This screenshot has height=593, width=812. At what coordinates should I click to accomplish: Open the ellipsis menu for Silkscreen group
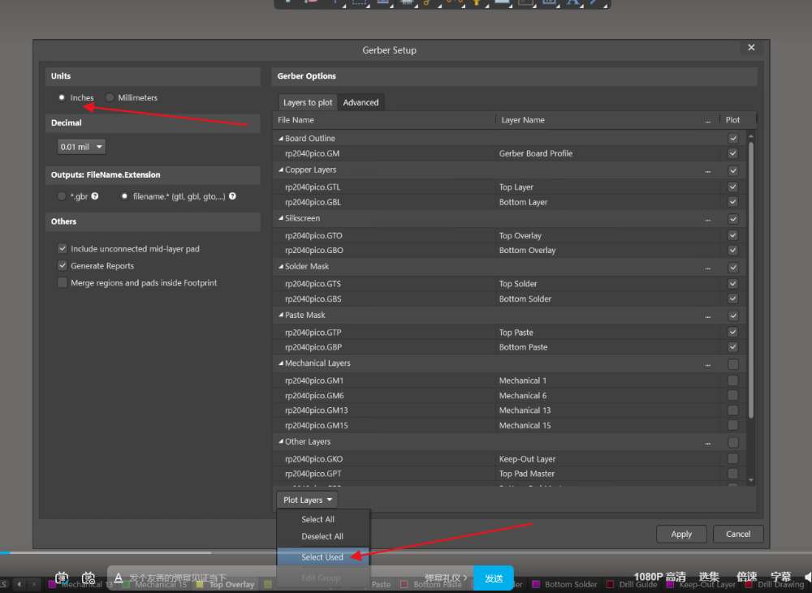coord(708,219)
